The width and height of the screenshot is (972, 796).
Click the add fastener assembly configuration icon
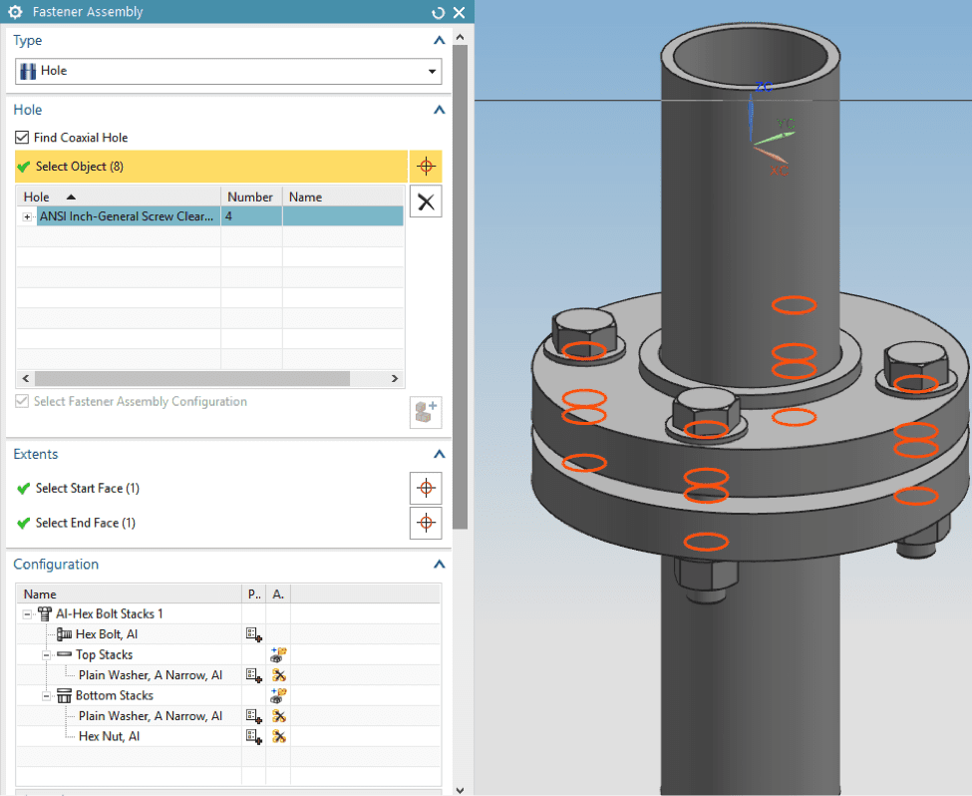tap(426, 413)
